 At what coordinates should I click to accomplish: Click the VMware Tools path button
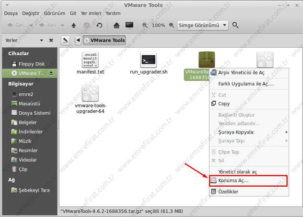pyautogui.click(x=104, y=40)
